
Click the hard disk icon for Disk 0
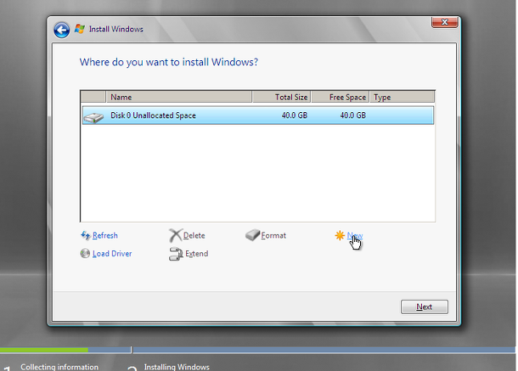[93, 117]
